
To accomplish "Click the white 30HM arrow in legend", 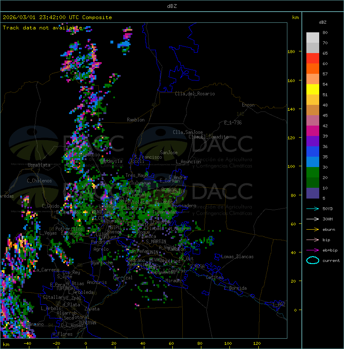I will point(313,219).
